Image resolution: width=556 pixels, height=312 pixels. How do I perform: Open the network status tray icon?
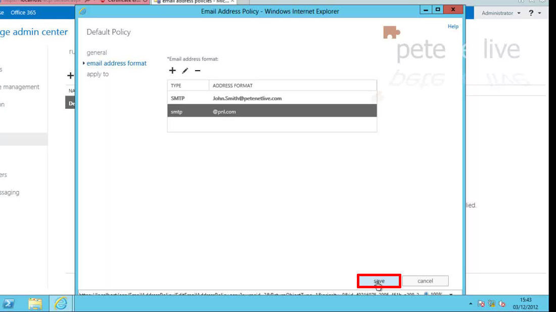491,303
